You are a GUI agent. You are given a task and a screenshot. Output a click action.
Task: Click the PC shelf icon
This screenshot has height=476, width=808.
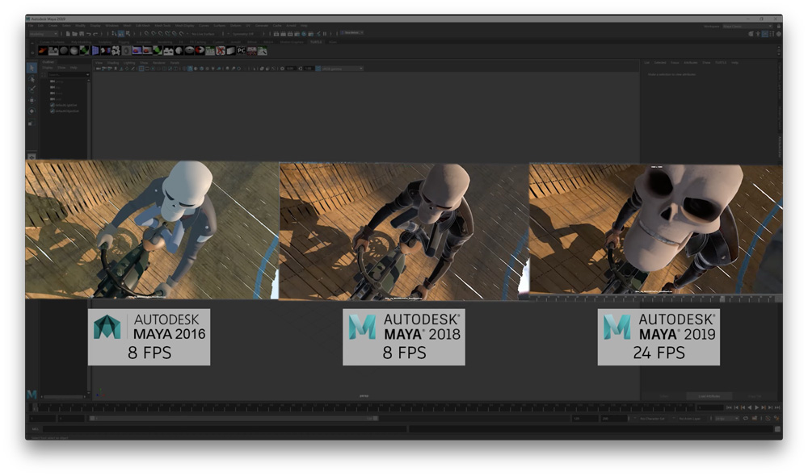[242, 51]
